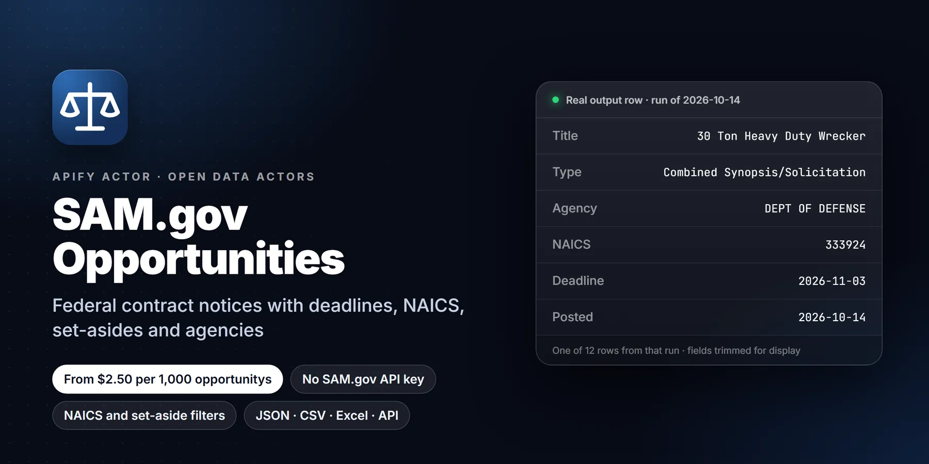Click the NAICS code '333924'

[x=845, y=245]
